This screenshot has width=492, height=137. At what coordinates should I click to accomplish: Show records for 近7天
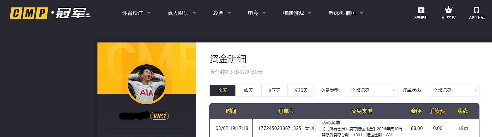point(275,91)
